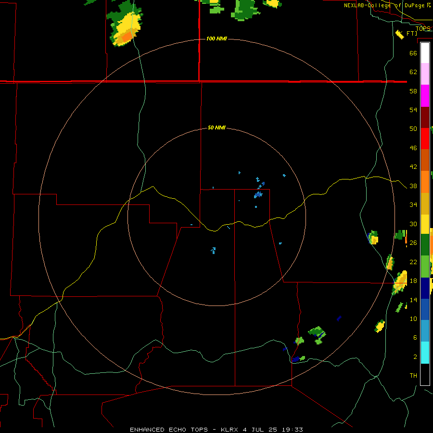Click the 'KLRX' station identifier in caption
Screen dimensions: 433x433
(x=230, y=430)
